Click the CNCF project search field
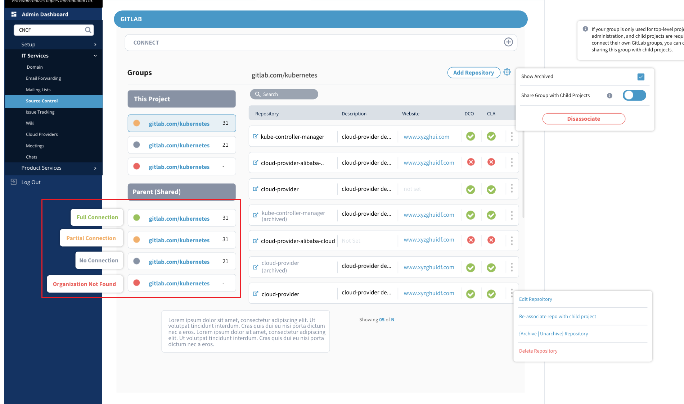The image size is (684, 404). [x=54, y=30]
